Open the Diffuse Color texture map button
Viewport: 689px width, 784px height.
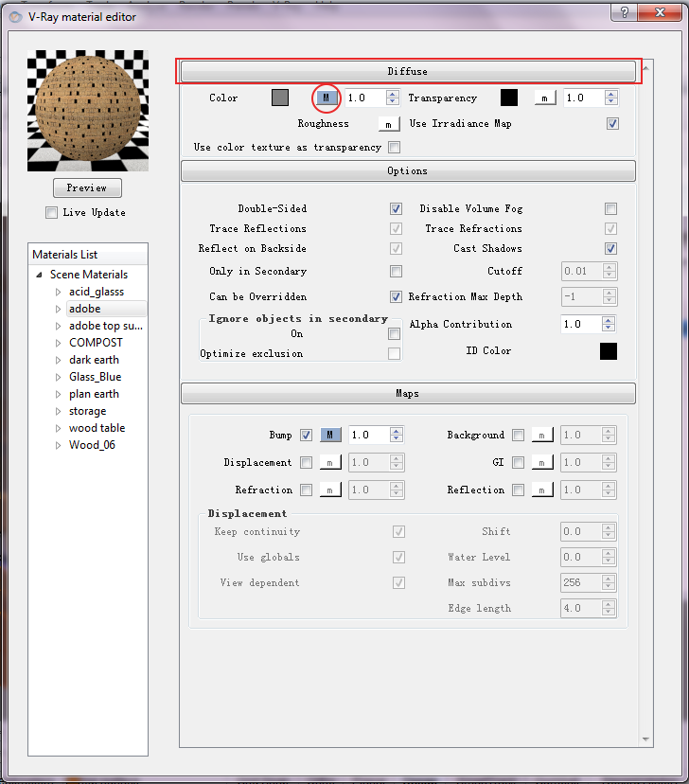(x=327, y=98)
